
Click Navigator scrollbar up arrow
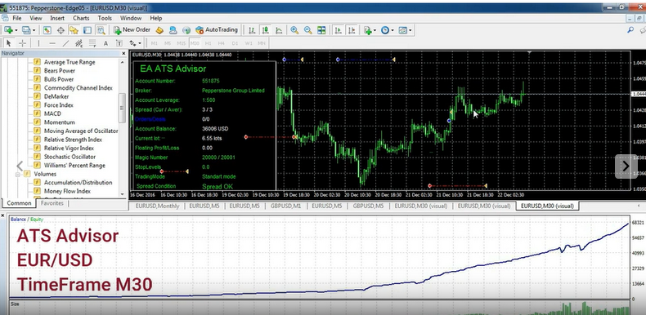click(x=122, y=62)
